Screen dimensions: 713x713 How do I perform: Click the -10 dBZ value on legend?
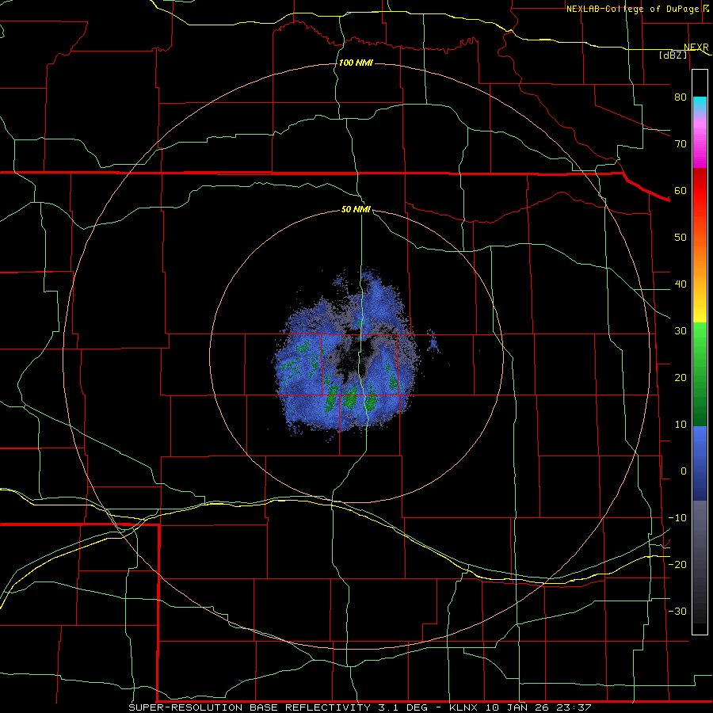(x=677, y=518)
